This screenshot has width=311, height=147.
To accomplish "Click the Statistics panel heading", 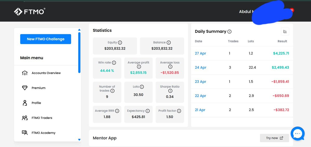I will (x=102, y=30).
